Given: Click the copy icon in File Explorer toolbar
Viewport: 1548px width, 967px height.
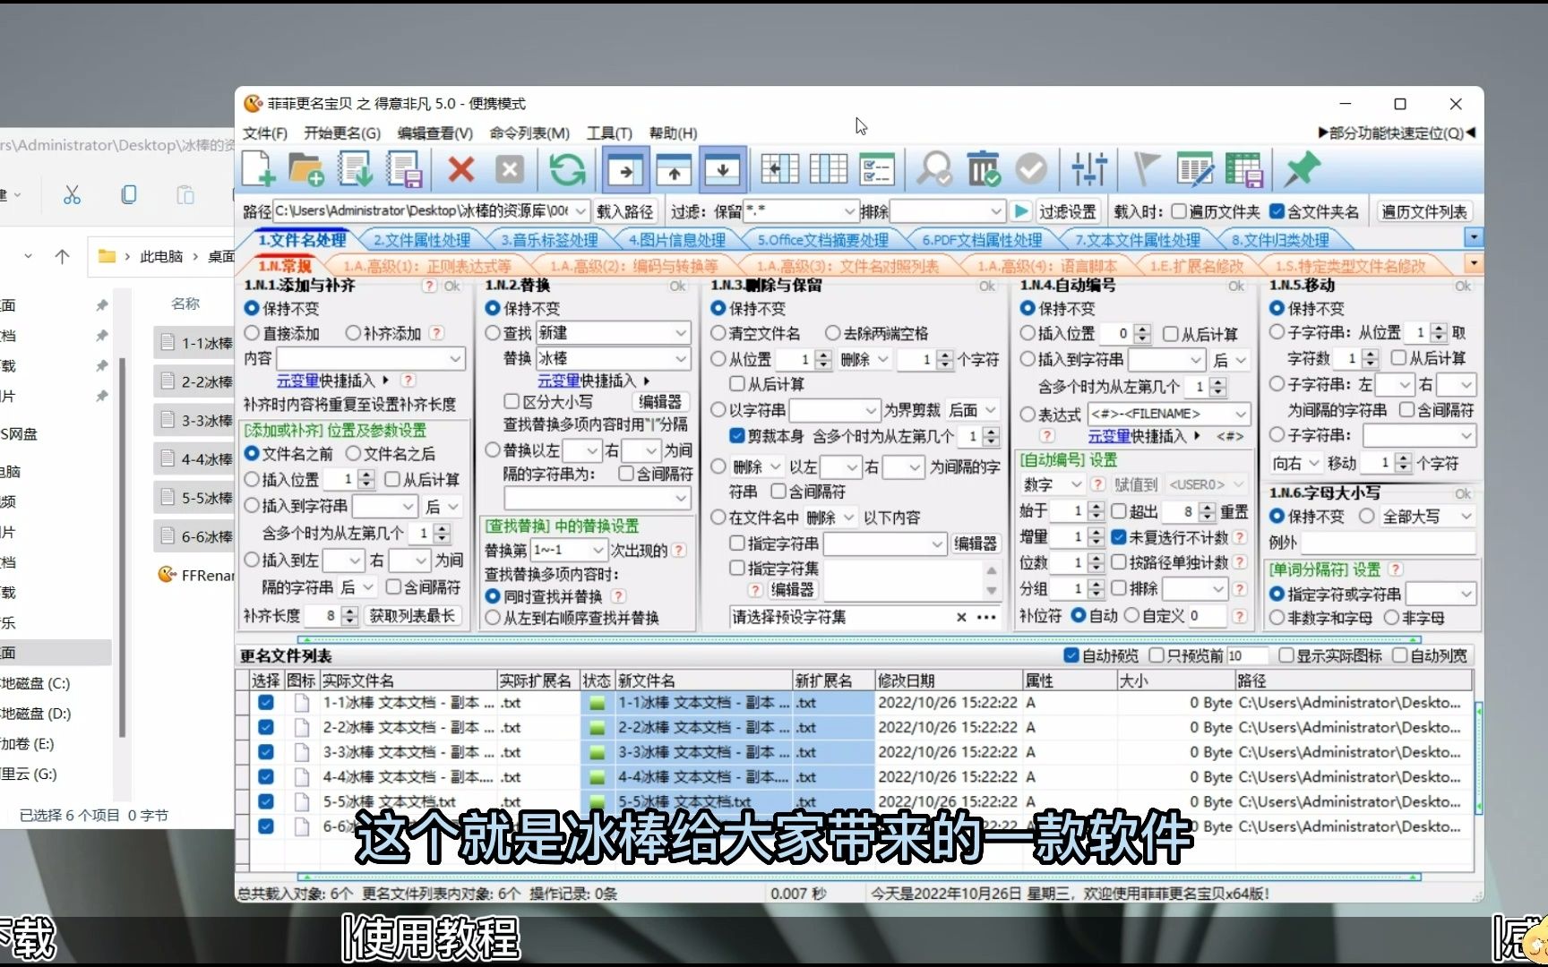Looking at the screenshot, I should pos(129,194).
